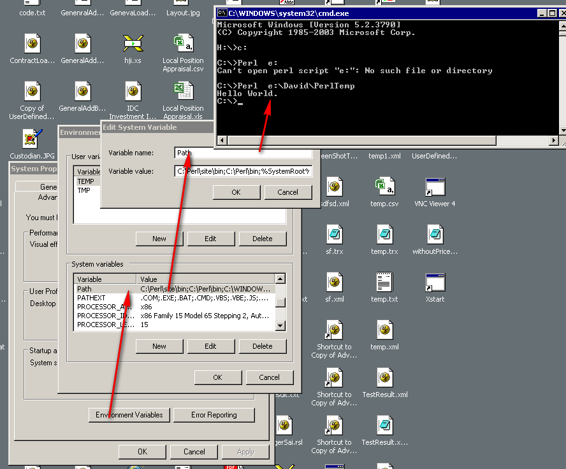
Task: Select the temp.txt desktop icon
Action: 384,283
